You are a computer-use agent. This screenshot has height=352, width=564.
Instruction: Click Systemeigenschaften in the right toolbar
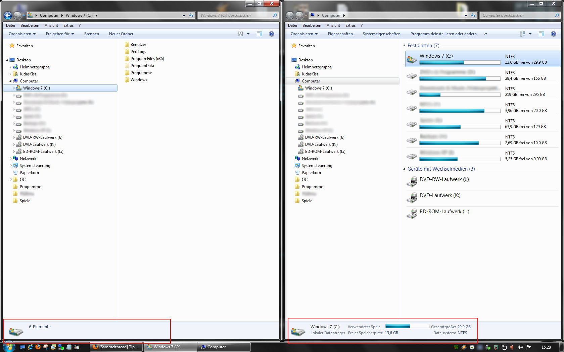point(382,34)
